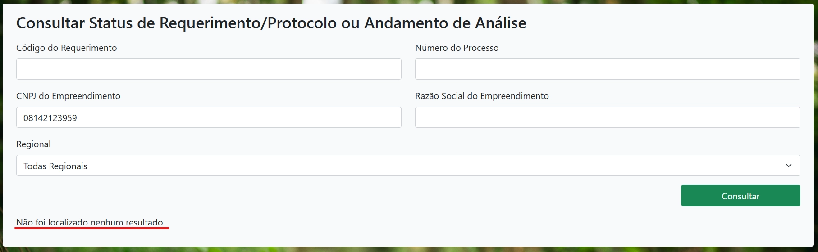Click the "Todas Regionais" selected option text
The height and width of the screenshot is (252, 818).
point(55,166)
